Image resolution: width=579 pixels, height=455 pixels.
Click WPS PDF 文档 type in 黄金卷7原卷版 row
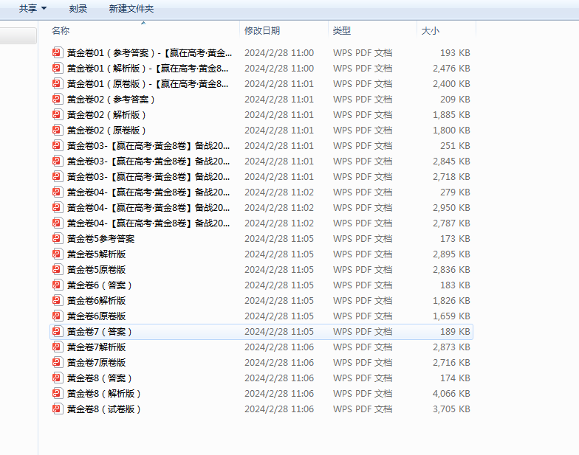click(363, 363)
